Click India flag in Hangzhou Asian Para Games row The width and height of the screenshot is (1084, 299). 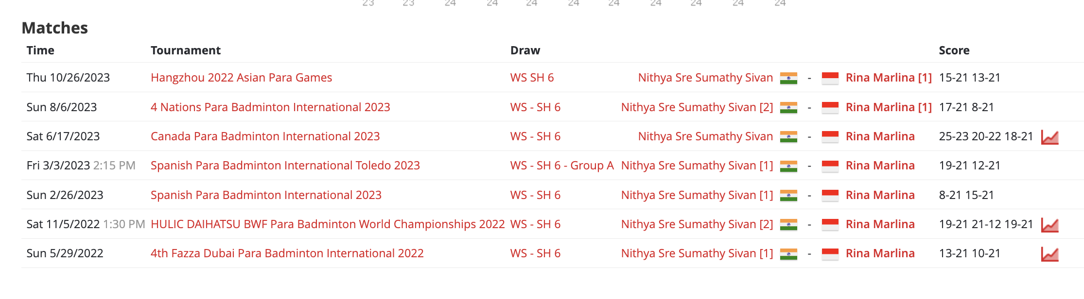[x=788, y=78]
